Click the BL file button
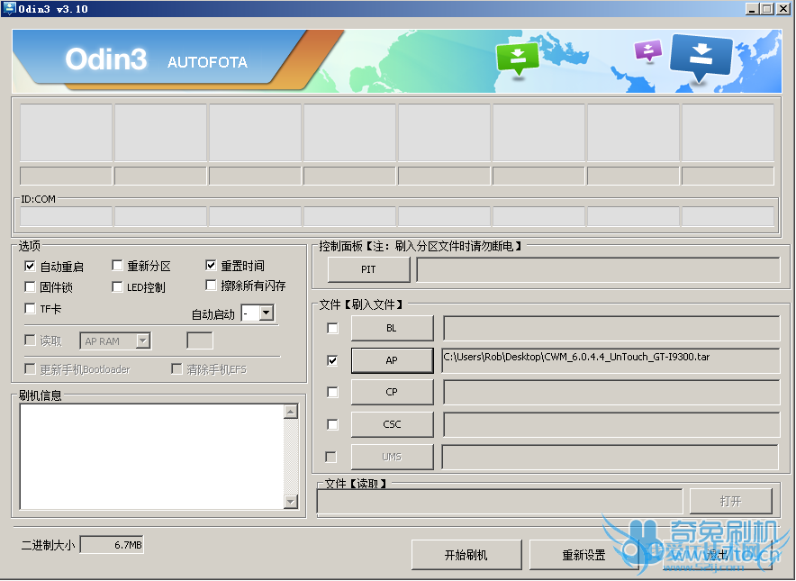The image size is (796, 581). [392, 328]
